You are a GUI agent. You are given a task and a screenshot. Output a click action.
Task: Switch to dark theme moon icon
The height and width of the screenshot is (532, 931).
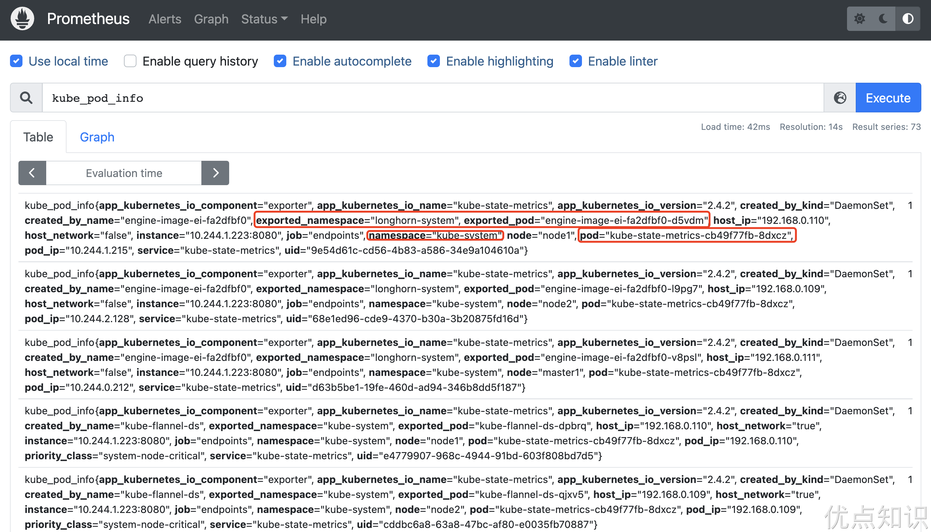884,19
